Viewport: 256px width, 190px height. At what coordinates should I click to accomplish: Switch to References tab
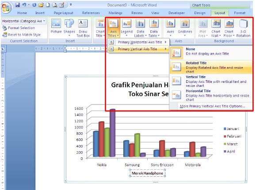point(91,13)
